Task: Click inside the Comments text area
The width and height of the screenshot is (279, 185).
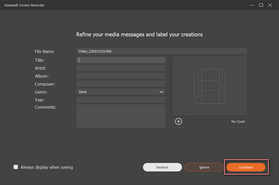Action: (121, 116)
